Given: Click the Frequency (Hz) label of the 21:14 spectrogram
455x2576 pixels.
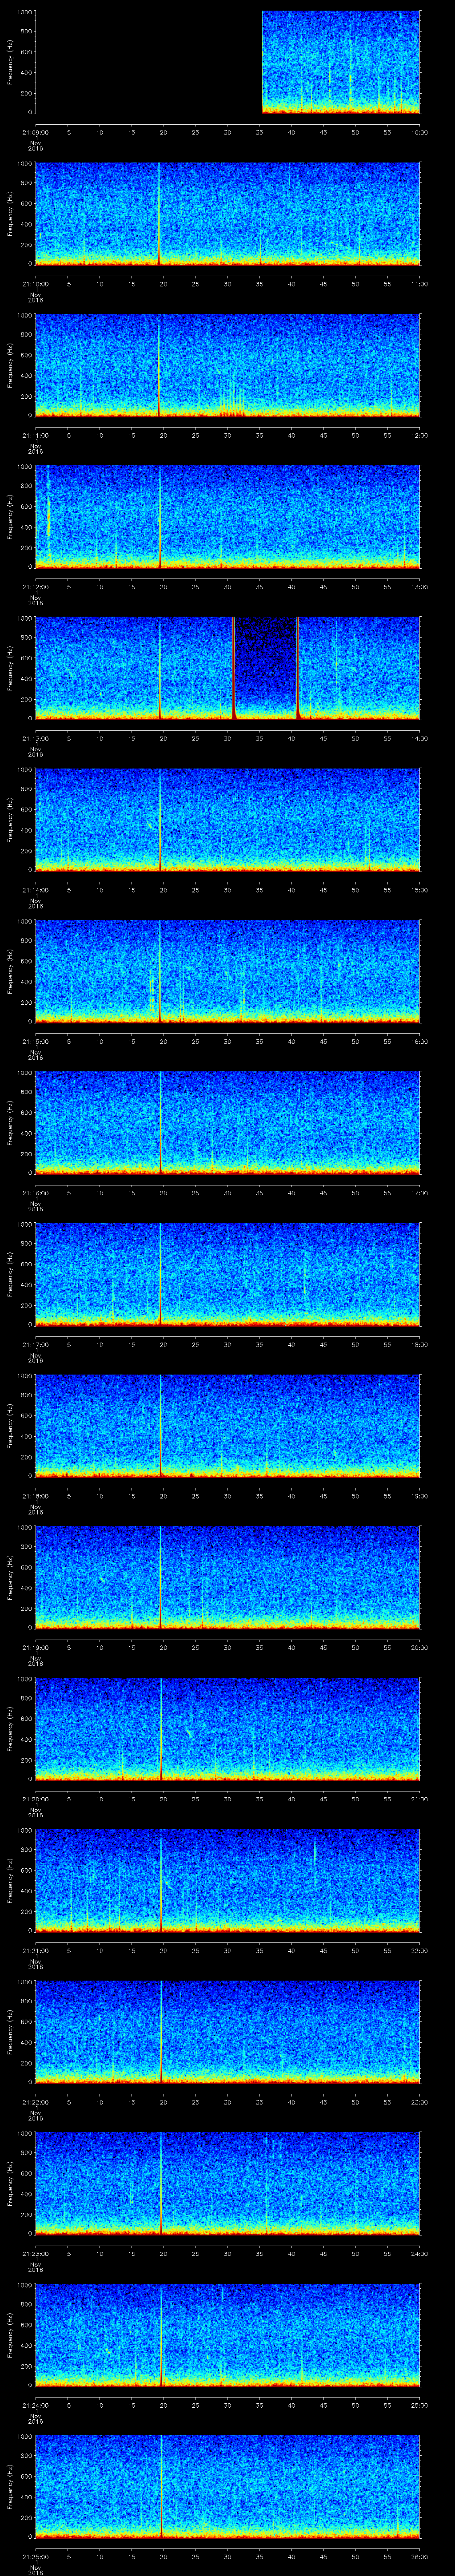Looking at the screenshot, I should click(10, 819).
